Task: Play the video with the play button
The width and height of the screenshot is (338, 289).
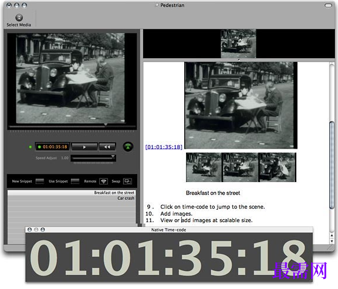Action: (x=84, y=147)
